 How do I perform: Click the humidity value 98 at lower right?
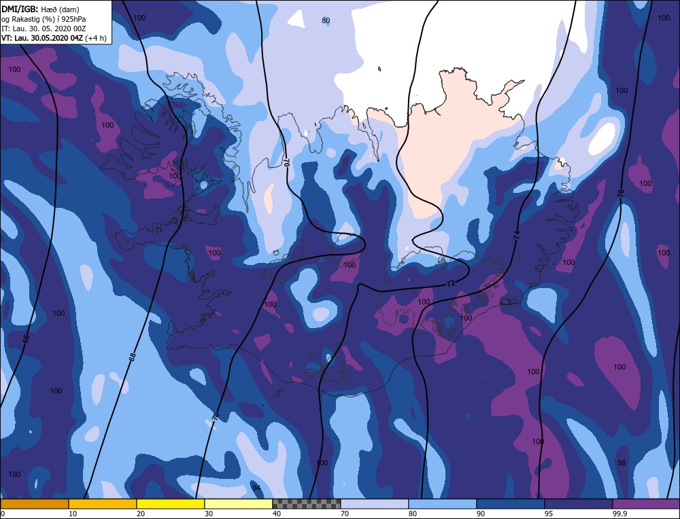click(x=622, y=463)
